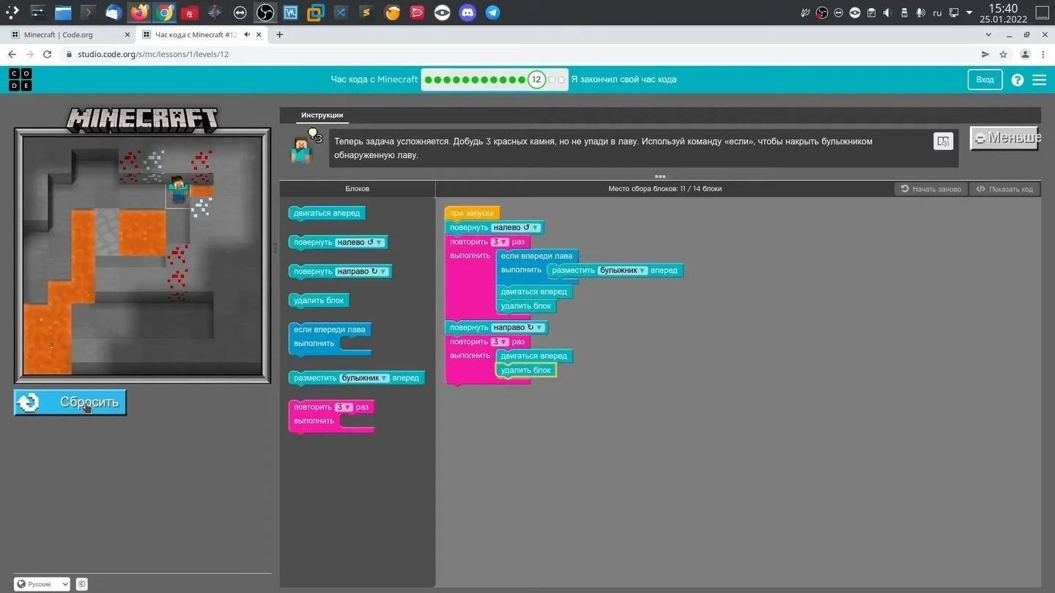Launch the terminal from the taskbar

click(x=88, y=12)
